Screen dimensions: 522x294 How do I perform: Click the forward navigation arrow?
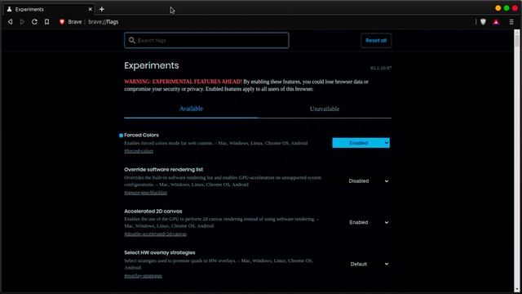click(22, 22)
